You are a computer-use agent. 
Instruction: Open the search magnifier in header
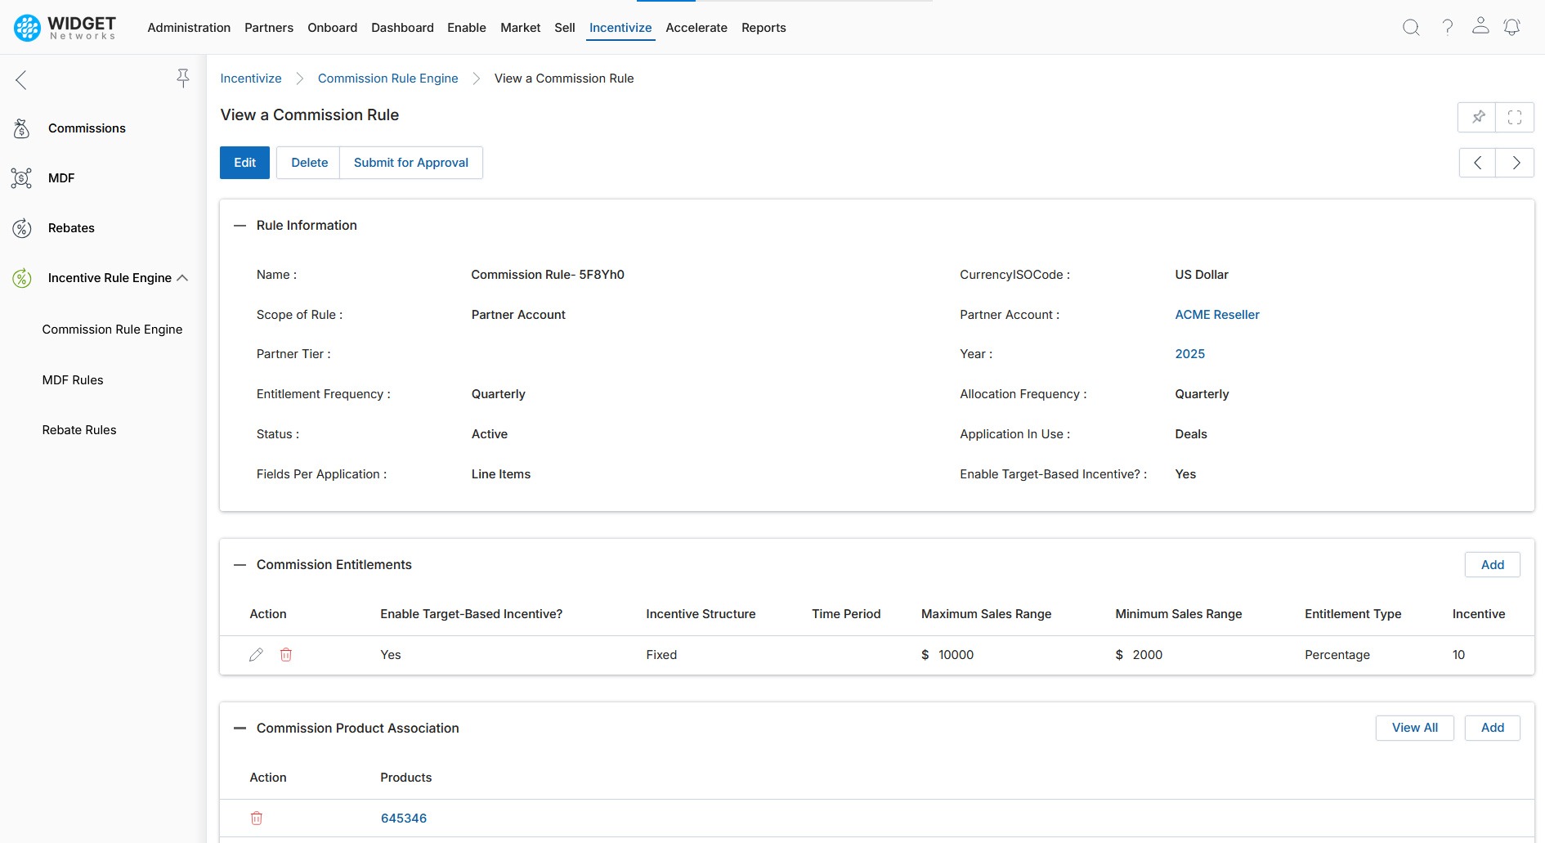click(1411, 28)
